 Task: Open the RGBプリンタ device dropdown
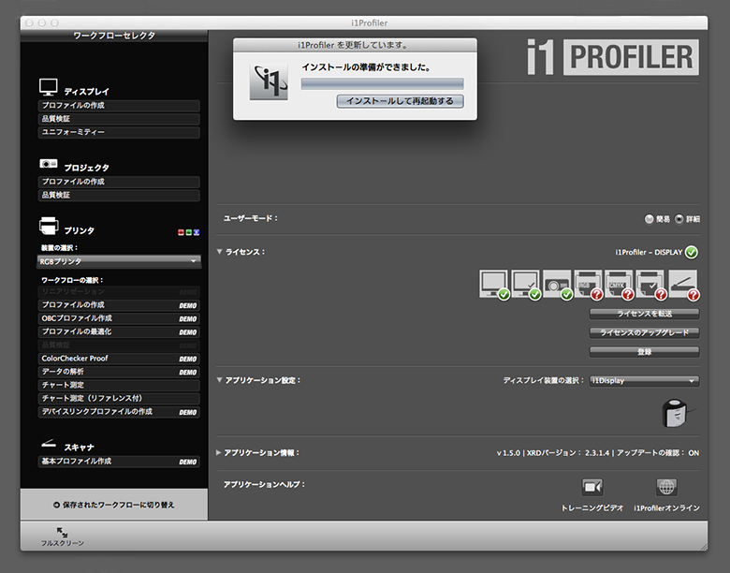point(119,261)
